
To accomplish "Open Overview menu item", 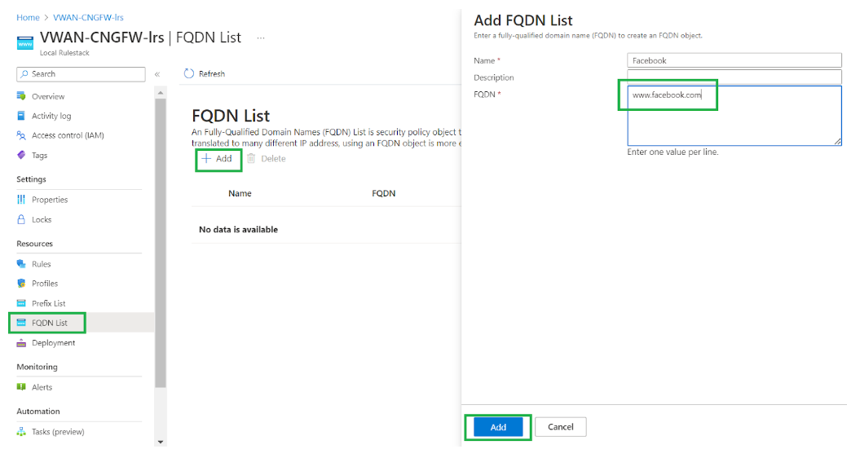I will [48, 96].
